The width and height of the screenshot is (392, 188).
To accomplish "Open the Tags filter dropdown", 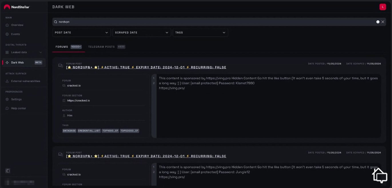I will pos(200,33).
